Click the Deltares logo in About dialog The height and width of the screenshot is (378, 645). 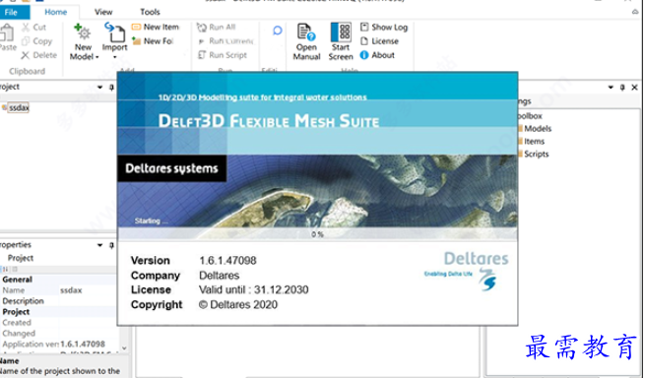(467, 272)
